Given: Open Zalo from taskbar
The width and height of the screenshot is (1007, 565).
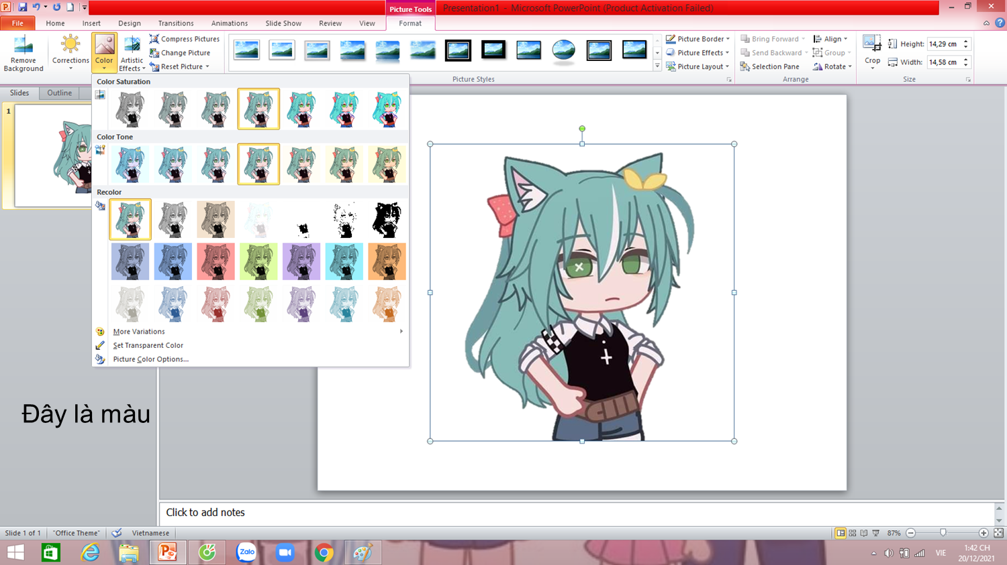Looking at the screenshot, I should click(x=246, y=553).
